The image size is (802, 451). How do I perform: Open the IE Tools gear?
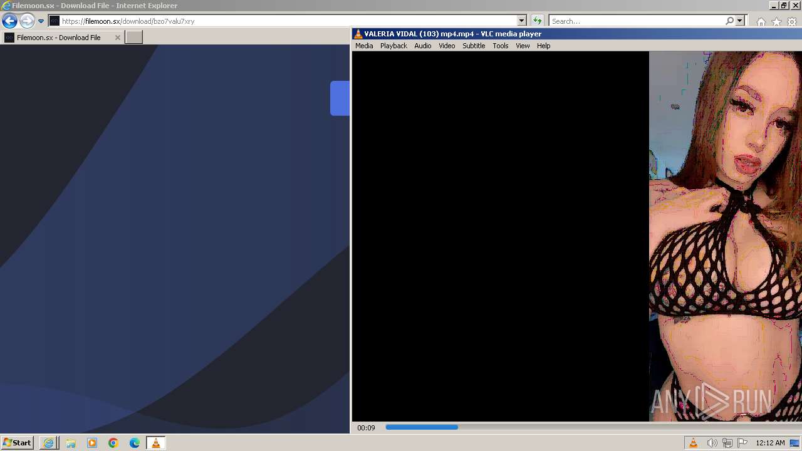coord(792,21)
